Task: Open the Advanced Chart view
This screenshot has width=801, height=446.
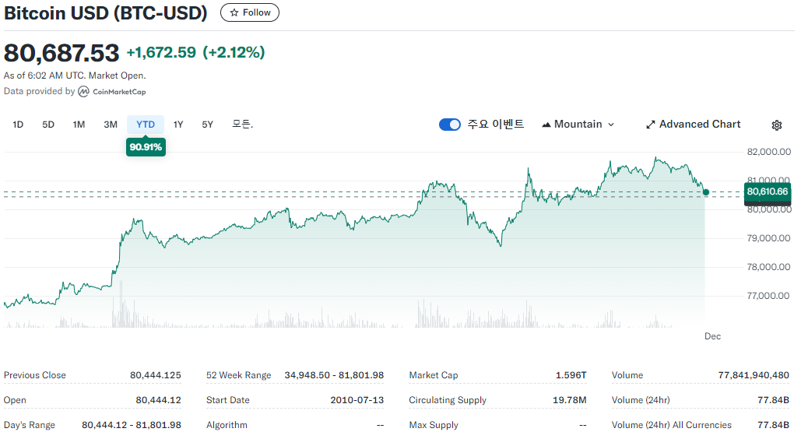Action: [694, 124]
